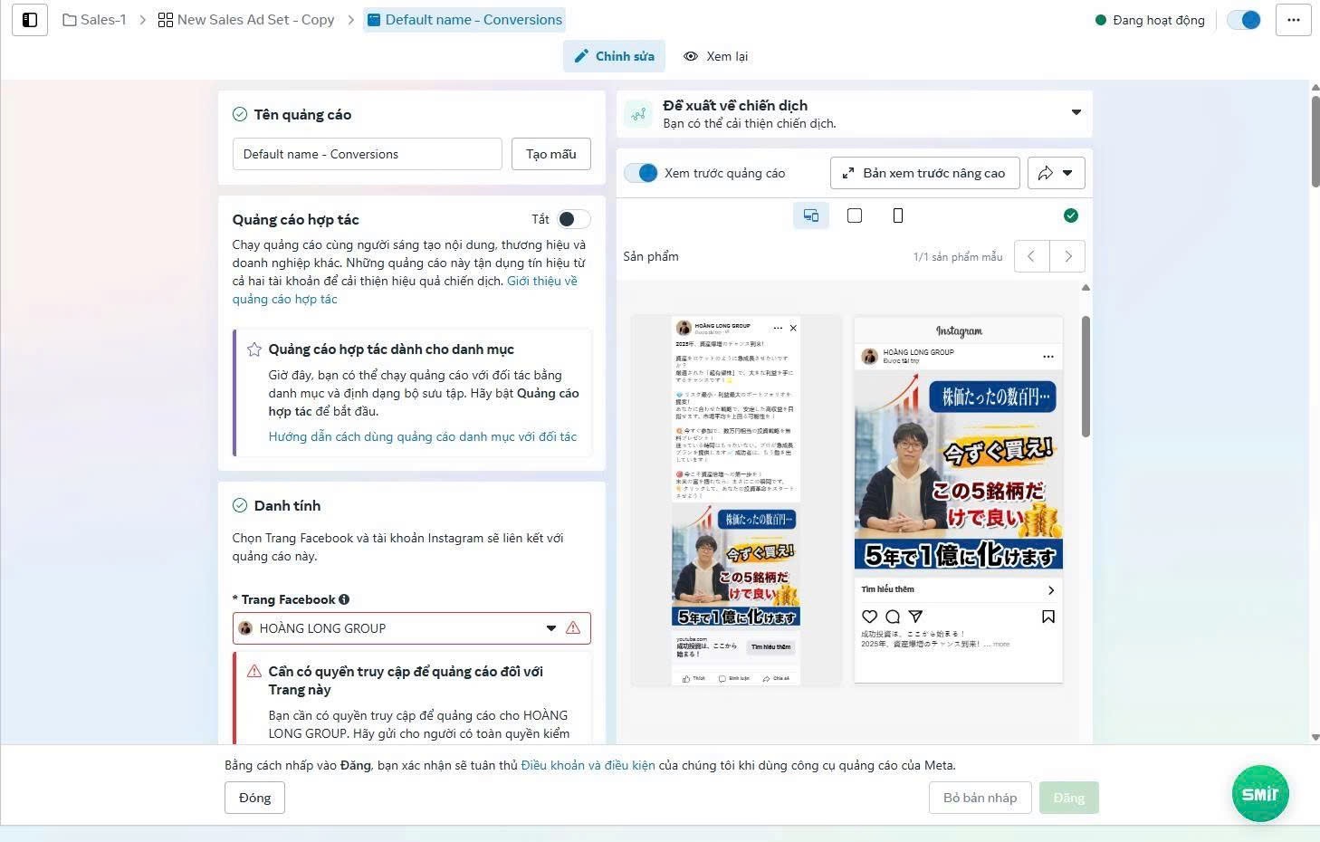Go to previous sample product

[1031, 256]
